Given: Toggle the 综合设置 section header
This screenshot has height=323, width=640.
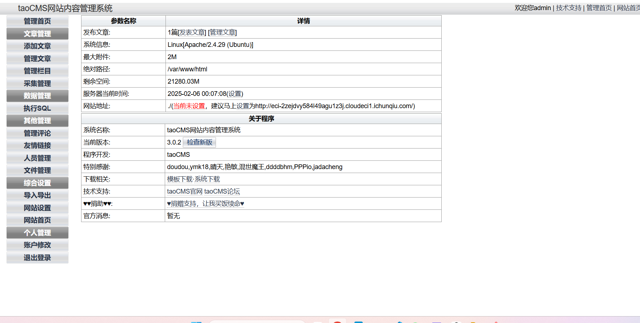Looking at the screenshot, I should 37,183.
